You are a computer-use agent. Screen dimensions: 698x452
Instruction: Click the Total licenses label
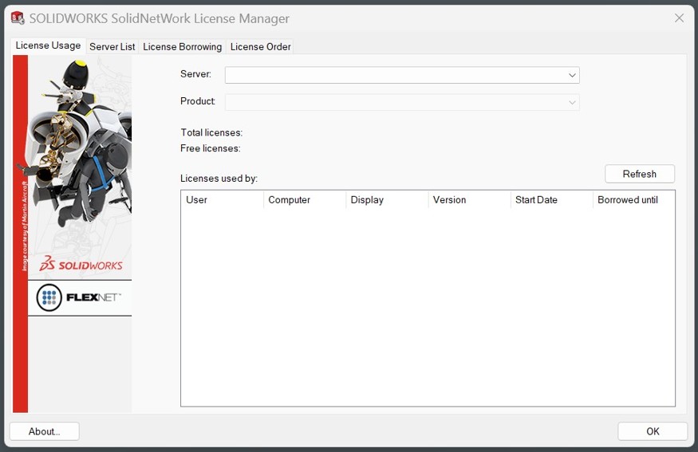[x=211, y=132]
